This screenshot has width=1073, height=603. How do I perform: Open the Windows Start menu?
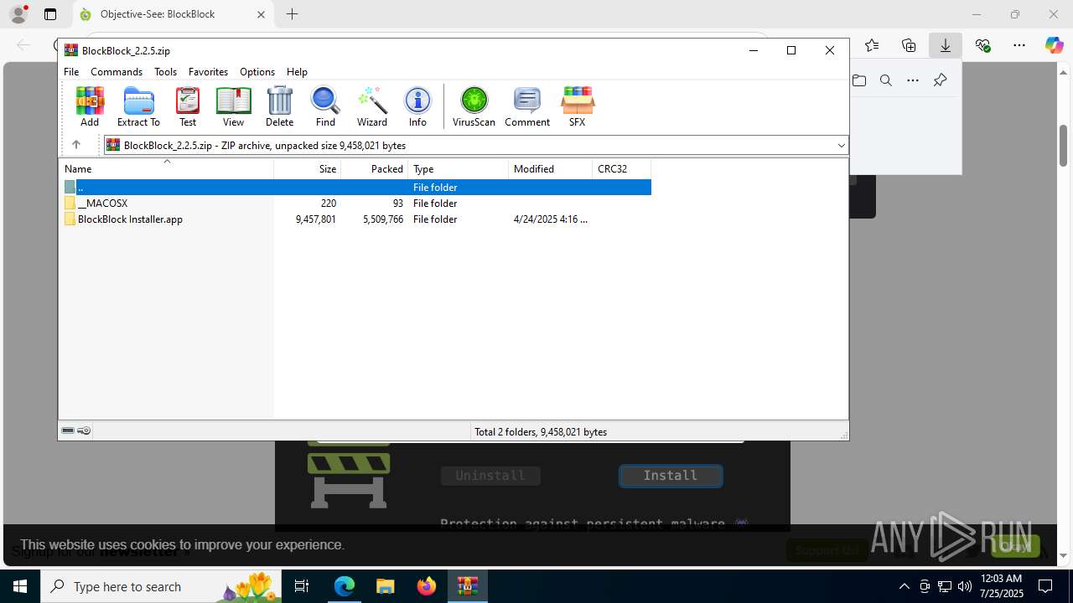coord(20,586)
